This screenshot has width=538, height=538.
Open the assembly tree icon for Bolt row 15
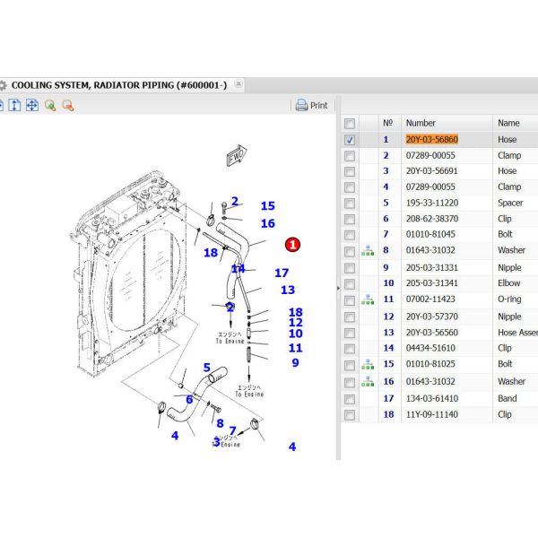click(x=368, y=364)
